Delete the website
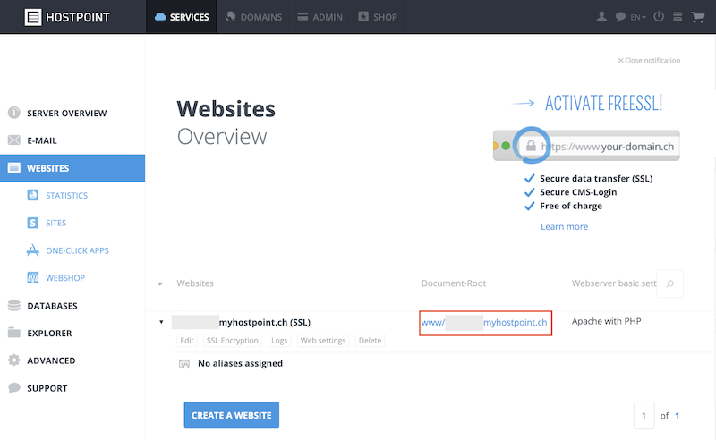The image size is (716, 440). pyautogui.click(x=370, y=341)
